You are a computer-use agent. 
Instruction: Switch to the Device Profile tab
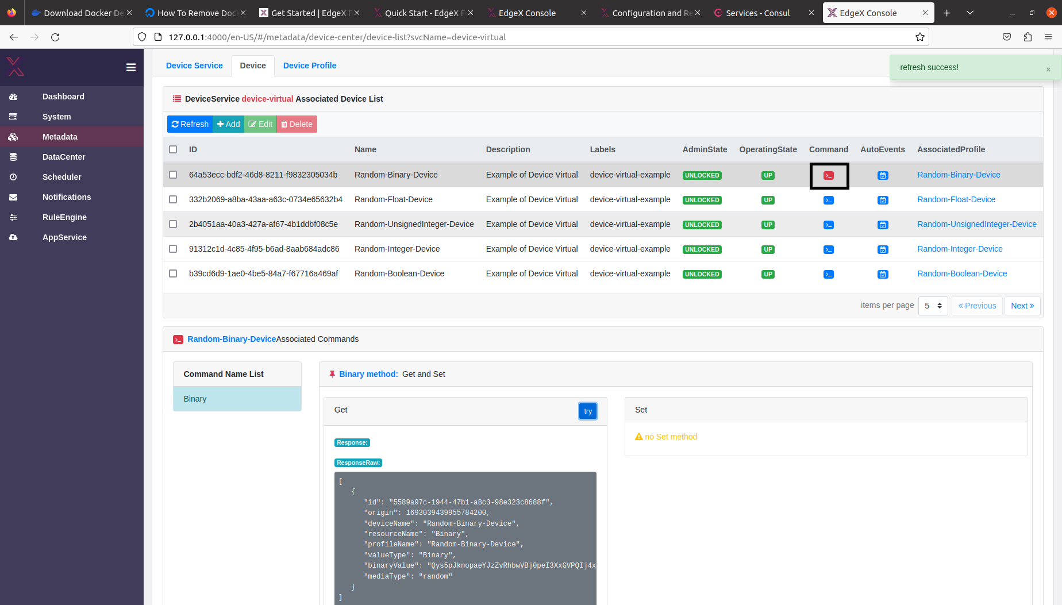[x=310, y=65]
